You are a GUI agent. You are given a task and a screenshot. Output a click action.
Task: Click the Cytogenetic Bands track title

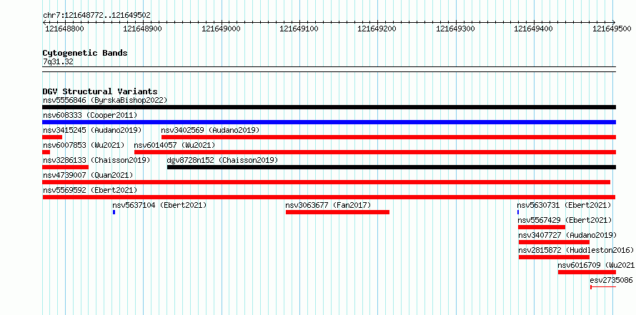coord(85,53)
